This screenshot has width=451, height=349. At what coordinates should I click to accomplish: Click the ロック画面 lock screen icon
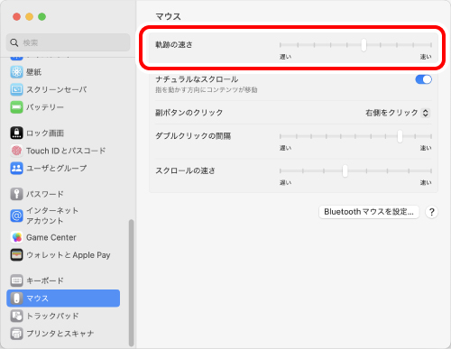tap(16, 133)
